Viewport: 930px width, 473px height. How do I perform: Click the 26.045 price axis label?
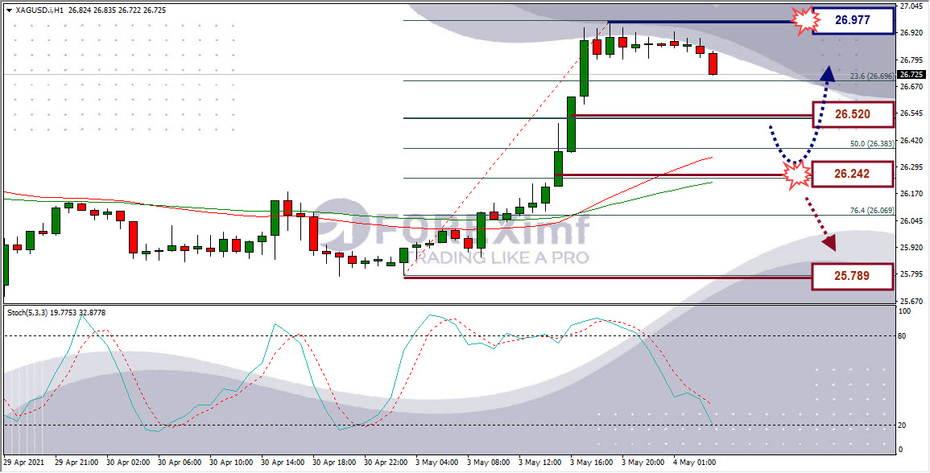[911, 220]
